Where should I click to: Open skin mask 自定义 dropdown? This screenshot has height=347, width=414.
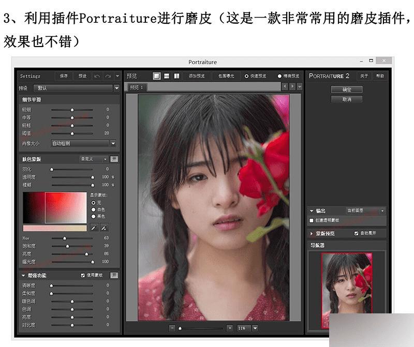(94, 159)
